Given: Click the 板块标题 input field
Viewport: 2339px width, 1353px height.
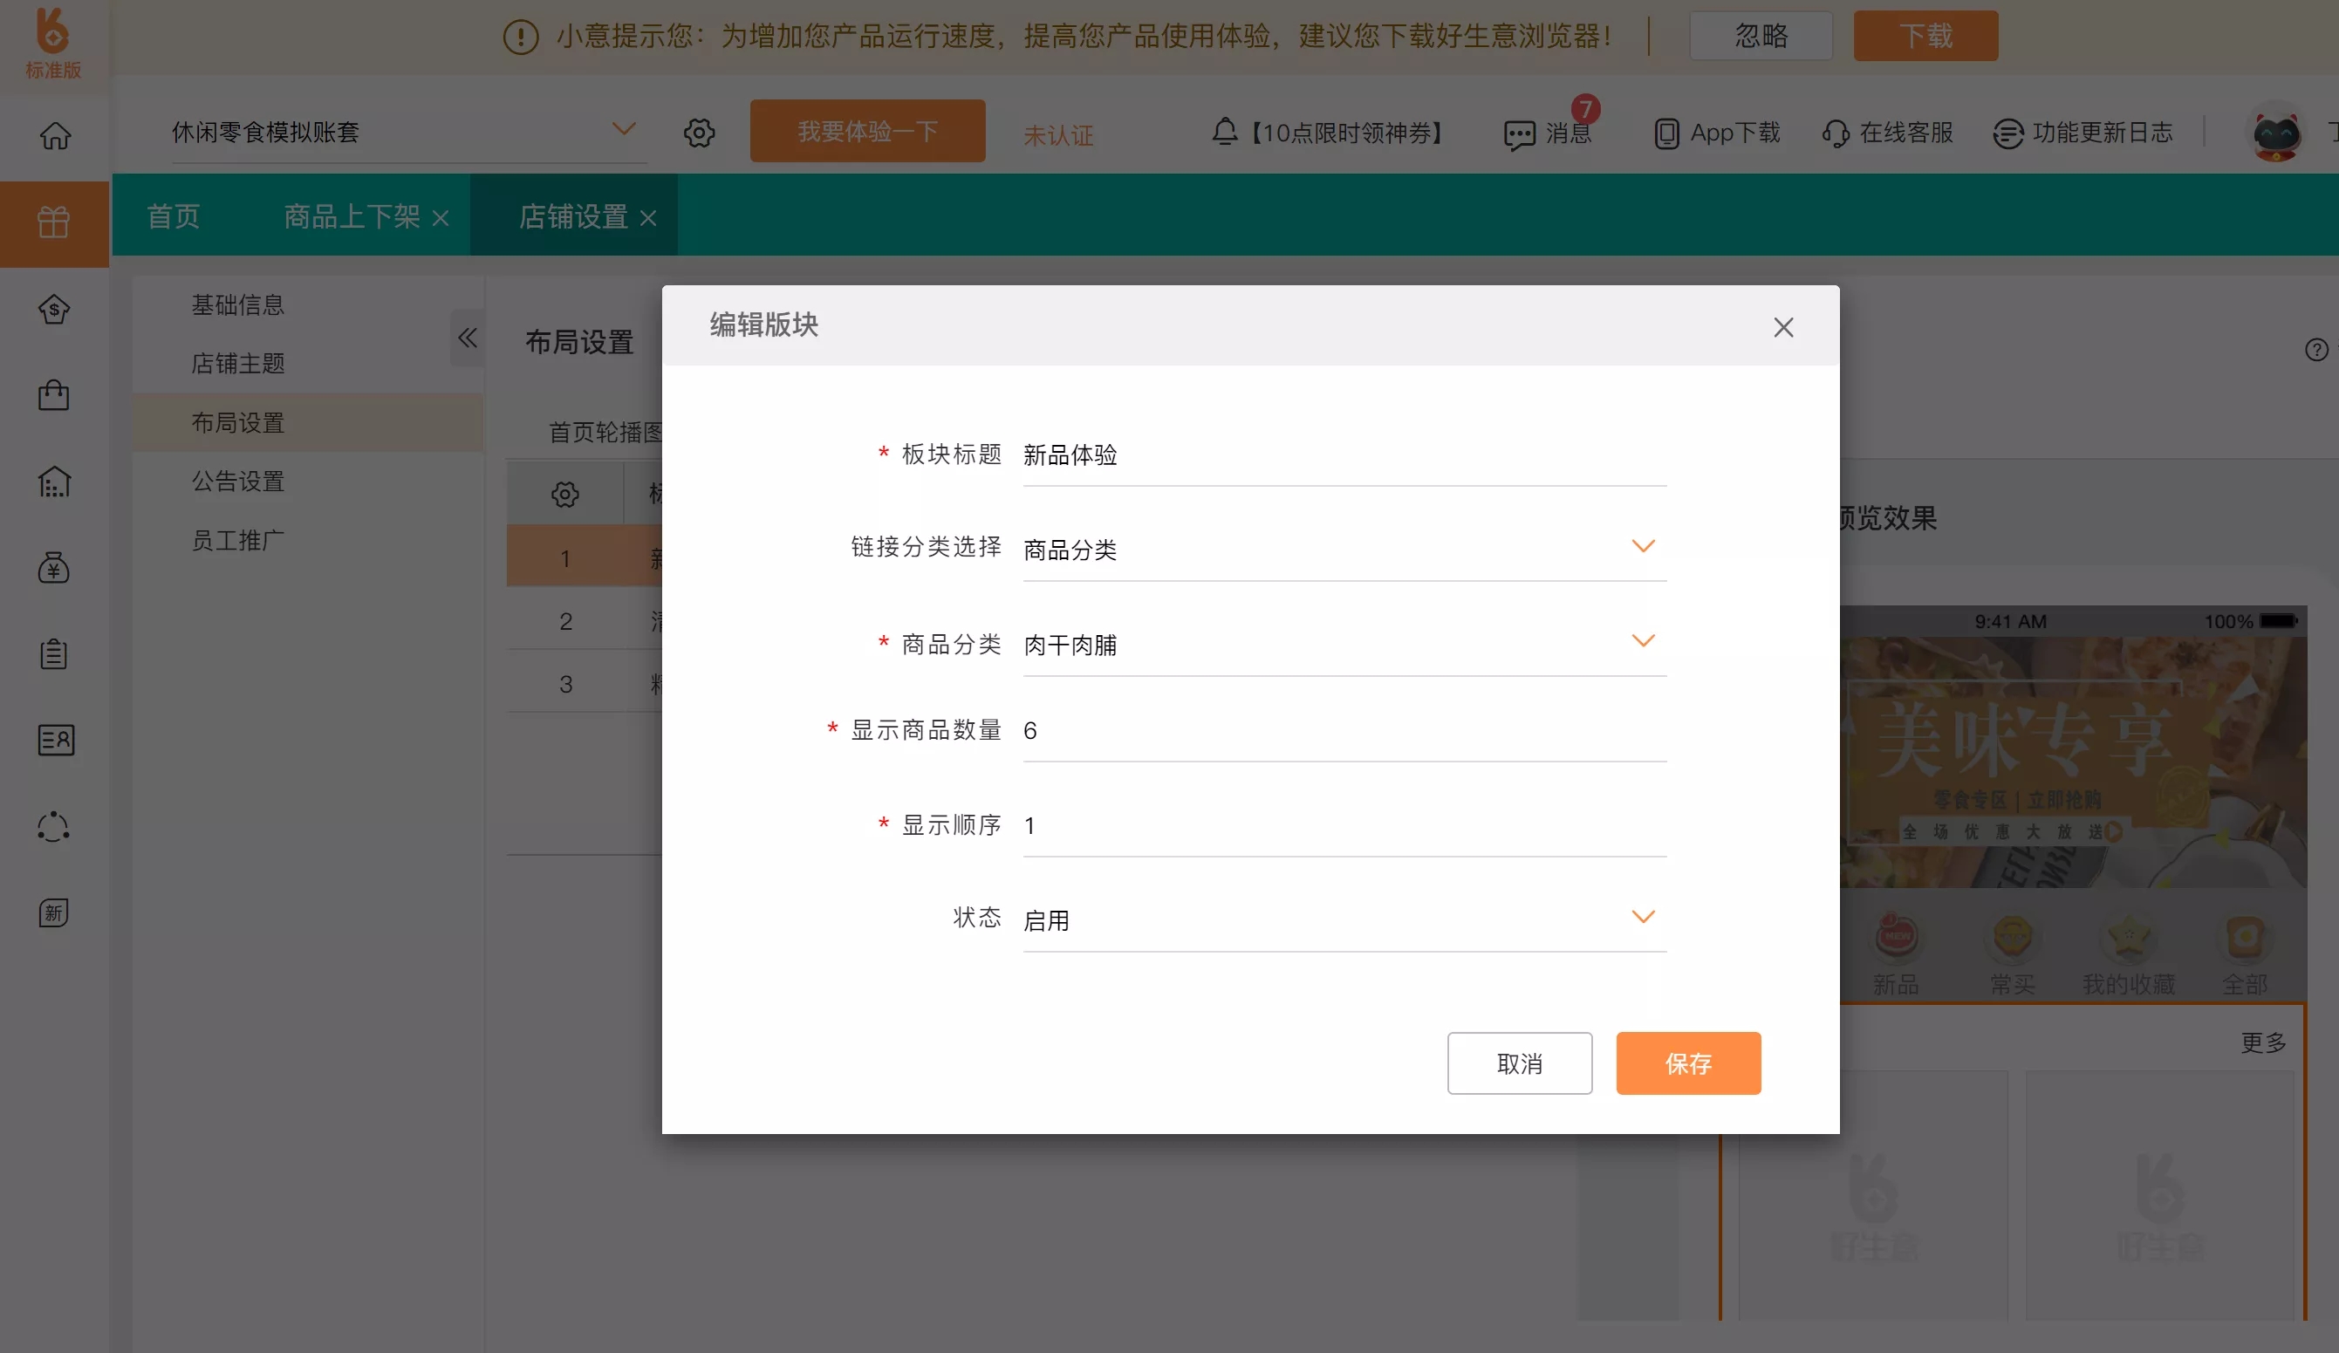Looking at the screenshot, I should click(x=1344, y=454).
